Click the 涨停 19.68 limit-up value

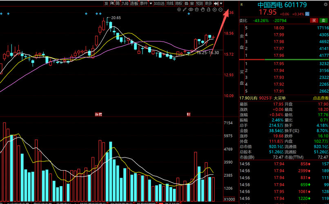[x=278, y=136]
